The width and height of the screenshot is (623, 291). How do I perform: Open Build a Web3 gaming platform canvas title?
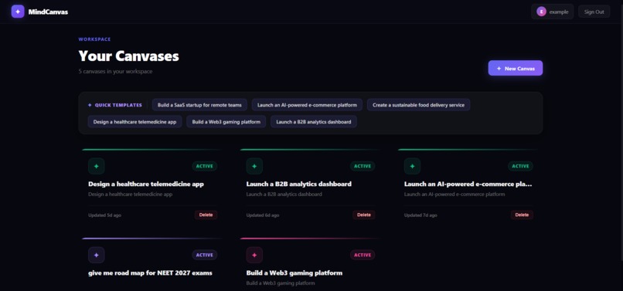[x=294, y=273]
